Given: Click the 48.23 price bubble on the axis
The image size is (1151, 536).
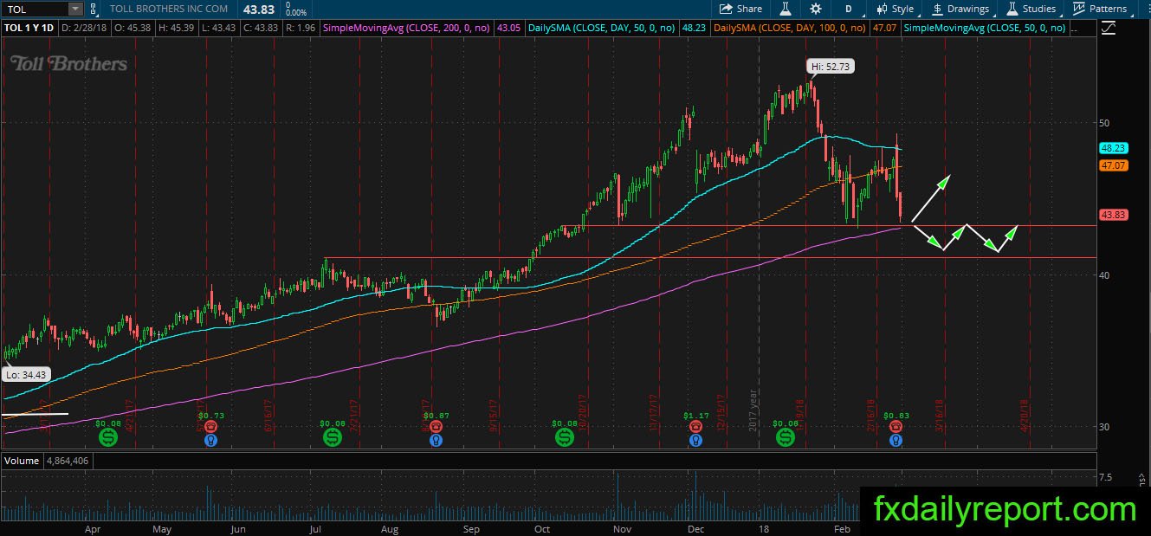Looking at the screenshot, I should point(1112,148).
